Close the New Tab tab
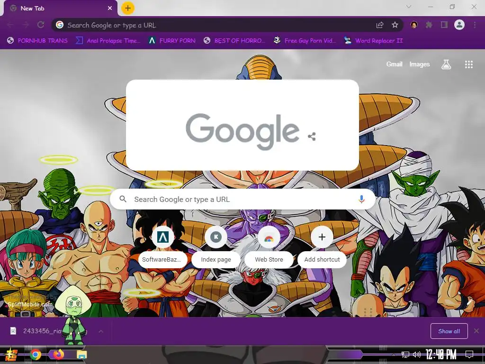This screenshot has height=364, width=485. pos(110,9)
